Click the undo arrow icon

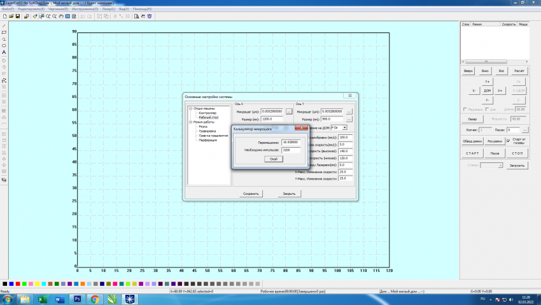pos(83,16)
